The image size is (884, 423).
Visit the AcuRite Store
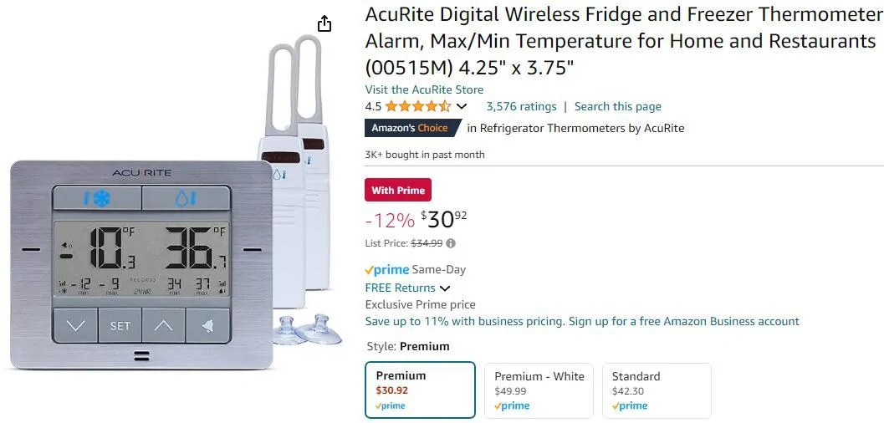click(424, 89)
